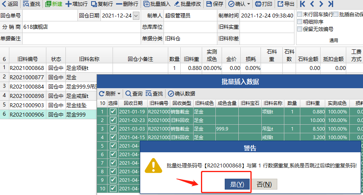The width and height of the screenshot is (363, 195).
Task: Open 批量修改 batch edit
Action: (187, 4)
